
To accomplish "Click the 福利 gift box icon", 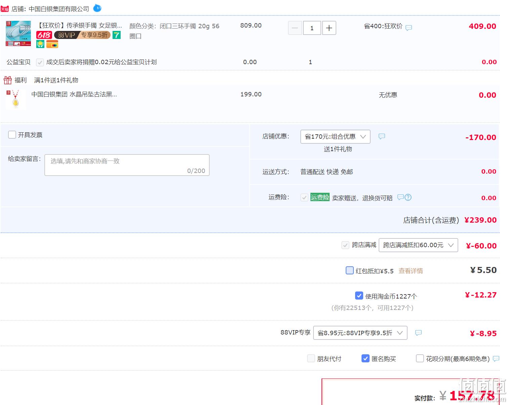I will [x=8, y=80].
